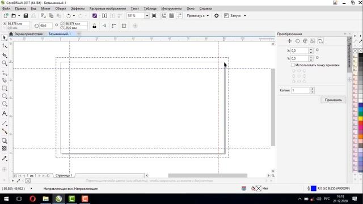
Task: Click the 'Страница 1' page tab
Action: [x=64, y=176]
